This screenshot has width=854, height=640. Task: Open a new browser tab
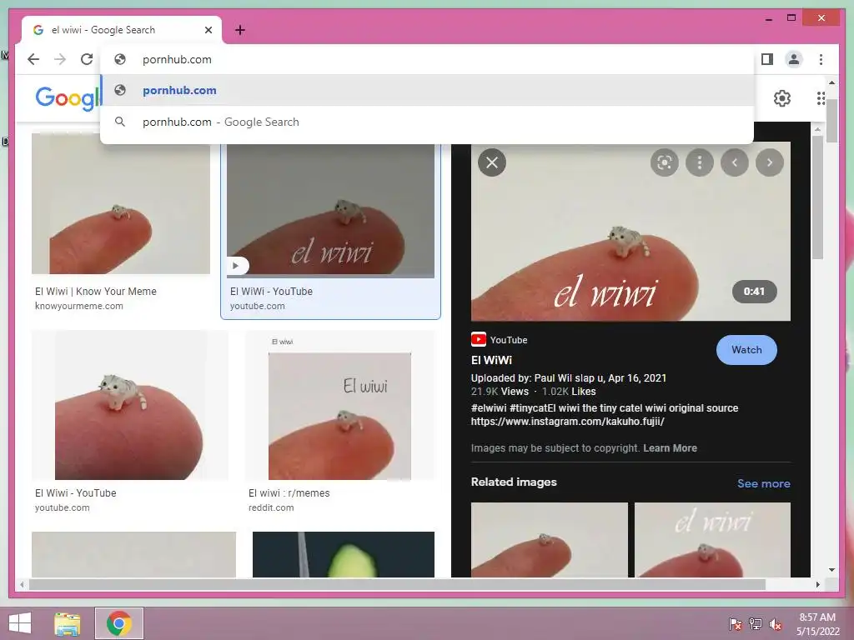pyautogui.click(x=240, y=30)
